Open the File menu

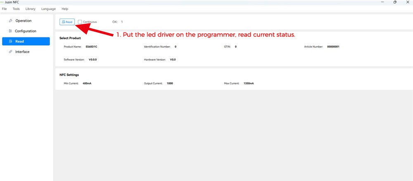pyautogui.click(x=4, y=9)
